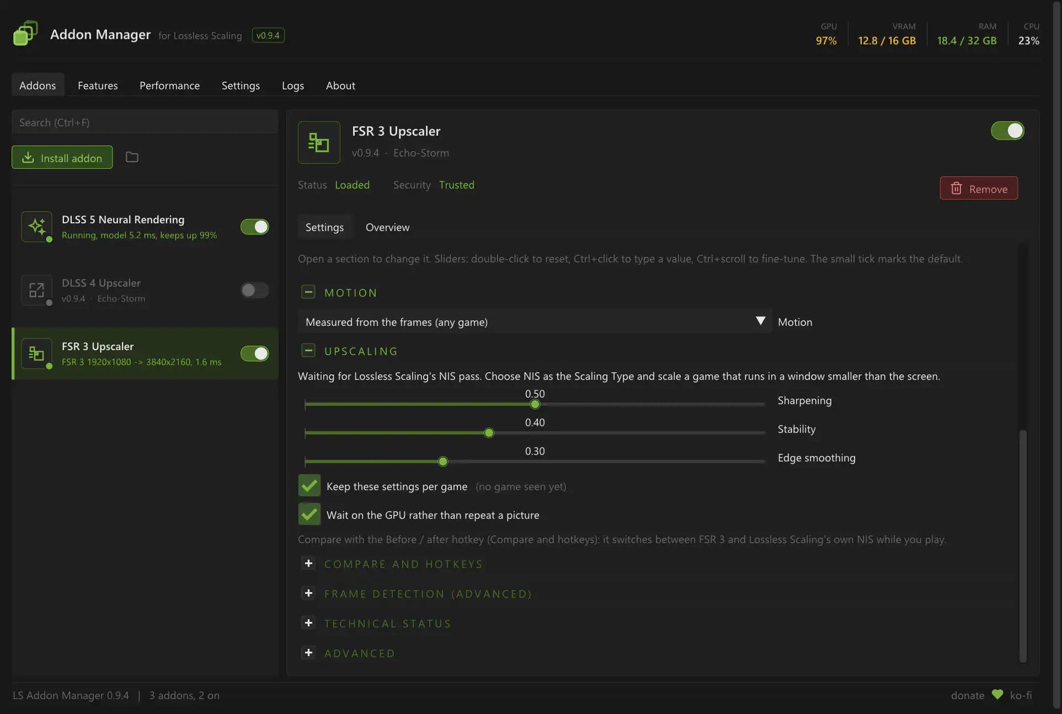Open the Logs tab

(293, 85)
